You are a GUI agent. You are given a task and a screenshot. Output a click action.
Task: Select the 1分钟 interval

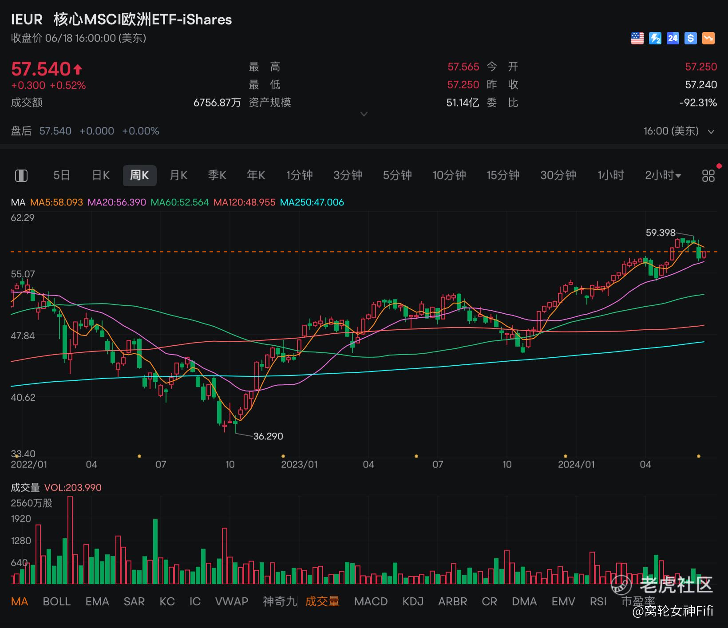300,175
